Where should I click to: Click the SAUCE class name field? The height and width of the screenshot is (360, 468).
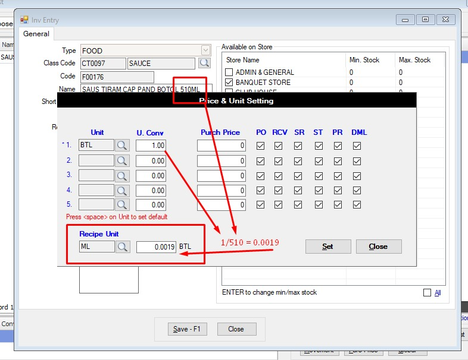pos(161,64)
